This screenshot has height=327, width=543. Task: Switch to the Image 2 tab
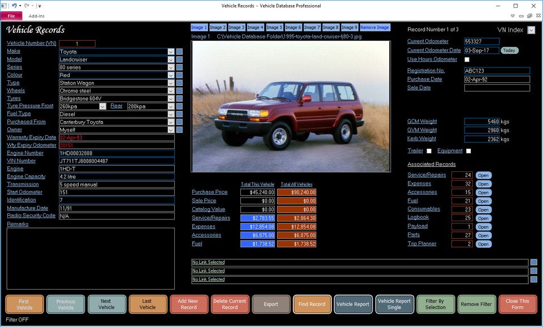(x=218, y=27)
